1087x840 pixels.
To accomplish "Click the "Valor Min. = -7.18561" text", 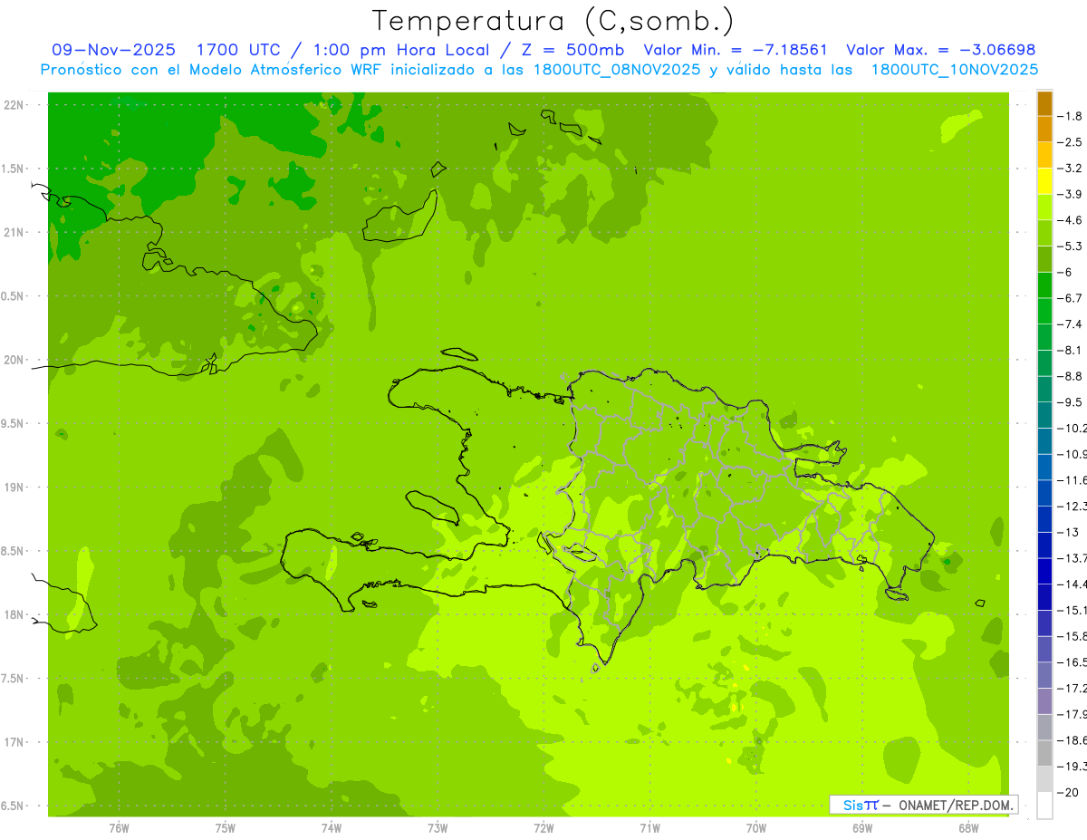I will (x=736, y=50).
